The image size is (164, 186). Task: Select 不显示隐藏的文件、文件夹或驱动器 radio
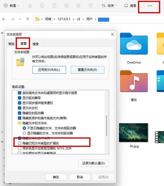[x=24, y=128]
